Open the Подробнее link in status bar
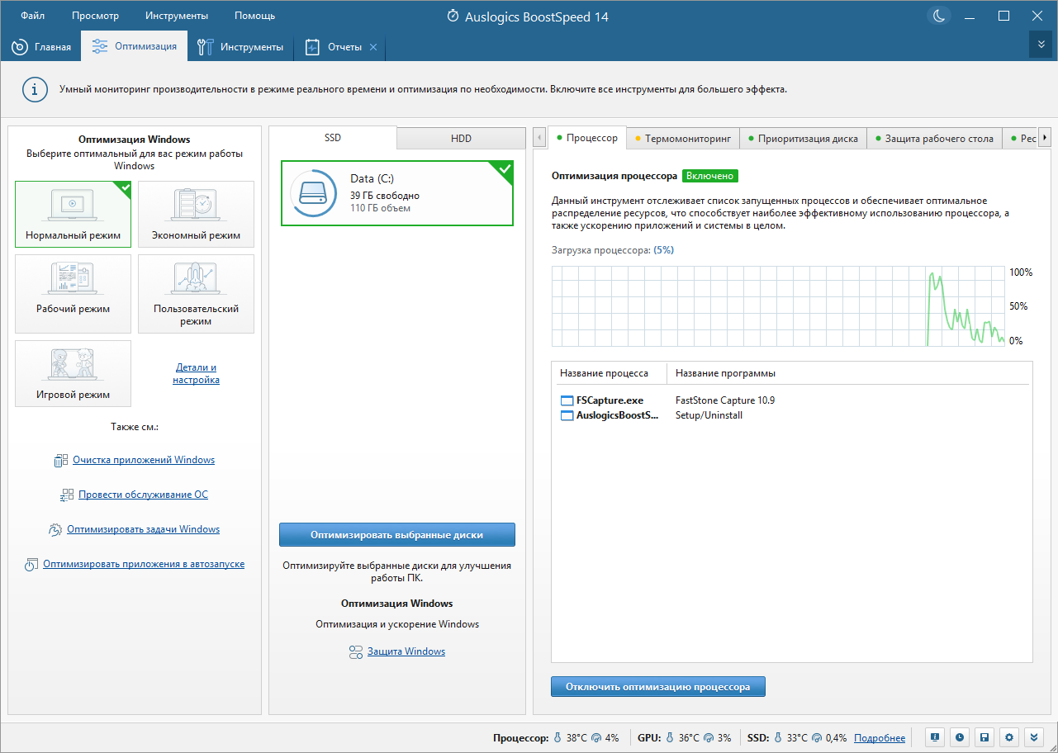The height and width of the screenshot is (753, 1058). (880, 738)
